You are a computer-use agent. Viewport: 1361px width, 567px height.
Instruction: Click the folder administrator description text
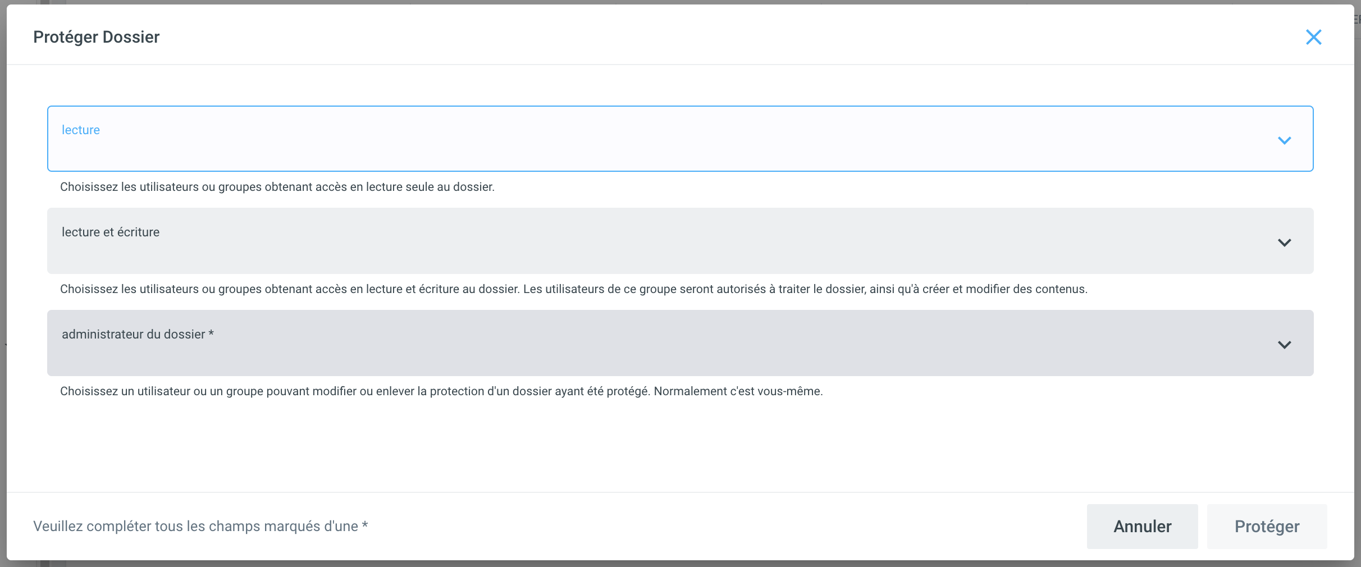[x=441, y=391]
